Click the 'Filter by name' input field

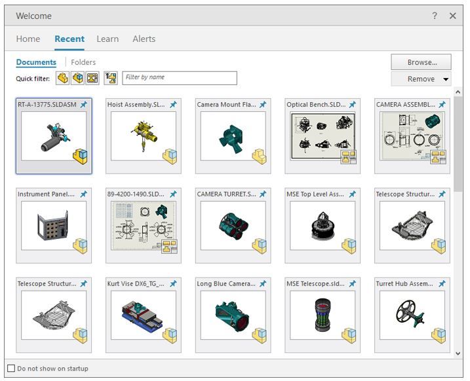pos(180,78)
